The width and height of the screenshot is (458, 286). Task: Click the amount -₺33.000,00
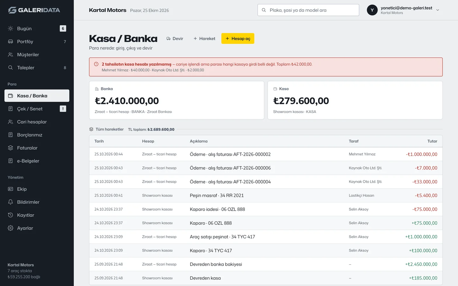click(425, 182)
